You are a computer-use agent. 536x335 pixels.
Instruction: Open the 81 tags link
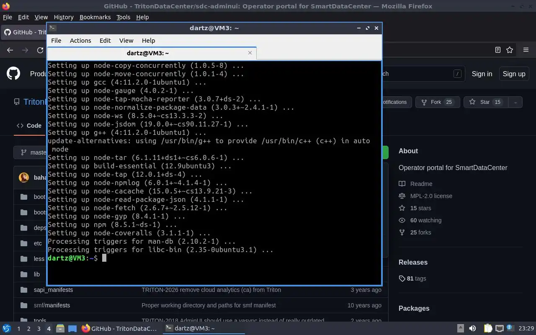tap(412, 278)
